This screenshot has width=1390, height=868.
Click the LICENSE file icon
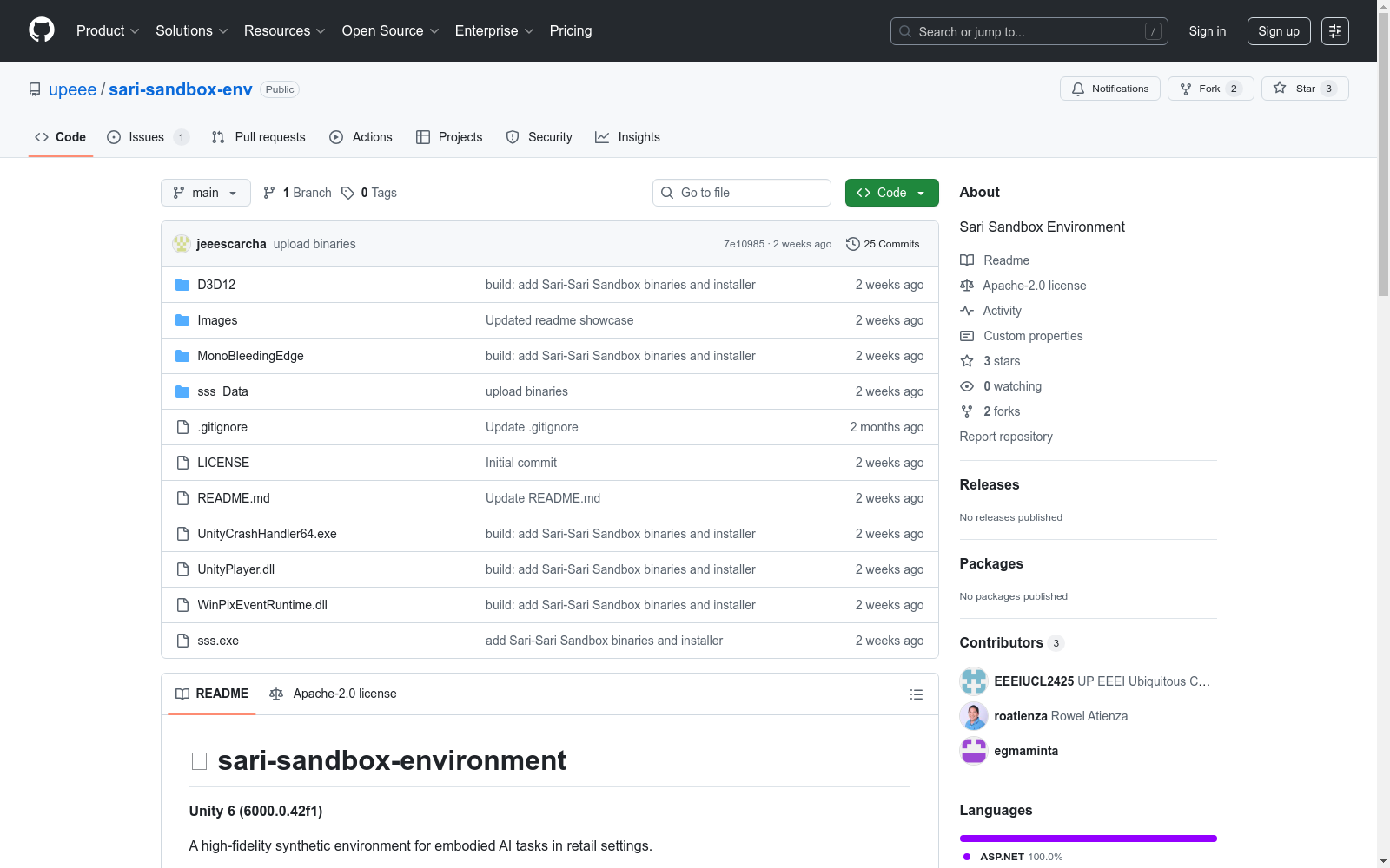(182, 463)
